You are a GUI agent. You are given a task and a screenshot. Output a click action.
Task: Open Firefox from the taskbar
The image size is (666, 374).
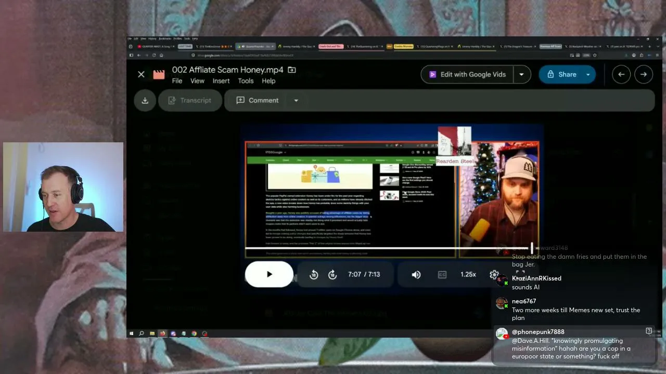(x=162, y=333)
